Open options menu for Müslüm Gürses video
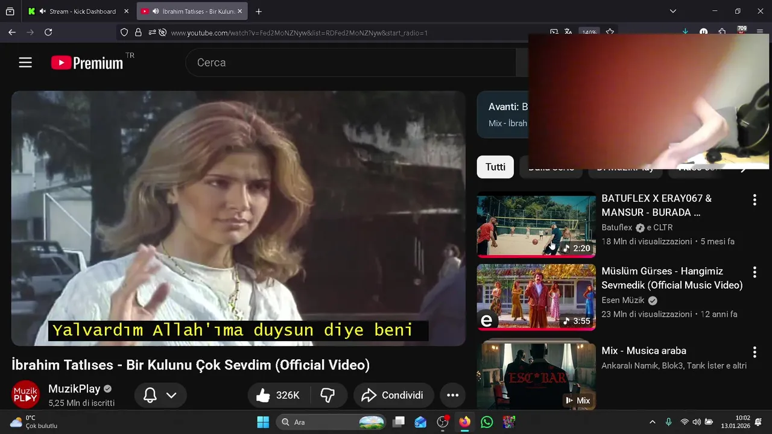 755,272
